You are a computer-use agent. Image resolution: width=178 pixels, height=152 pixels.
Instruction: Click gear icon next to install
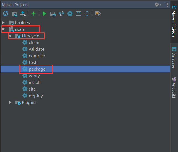click(x=25, y=82)
